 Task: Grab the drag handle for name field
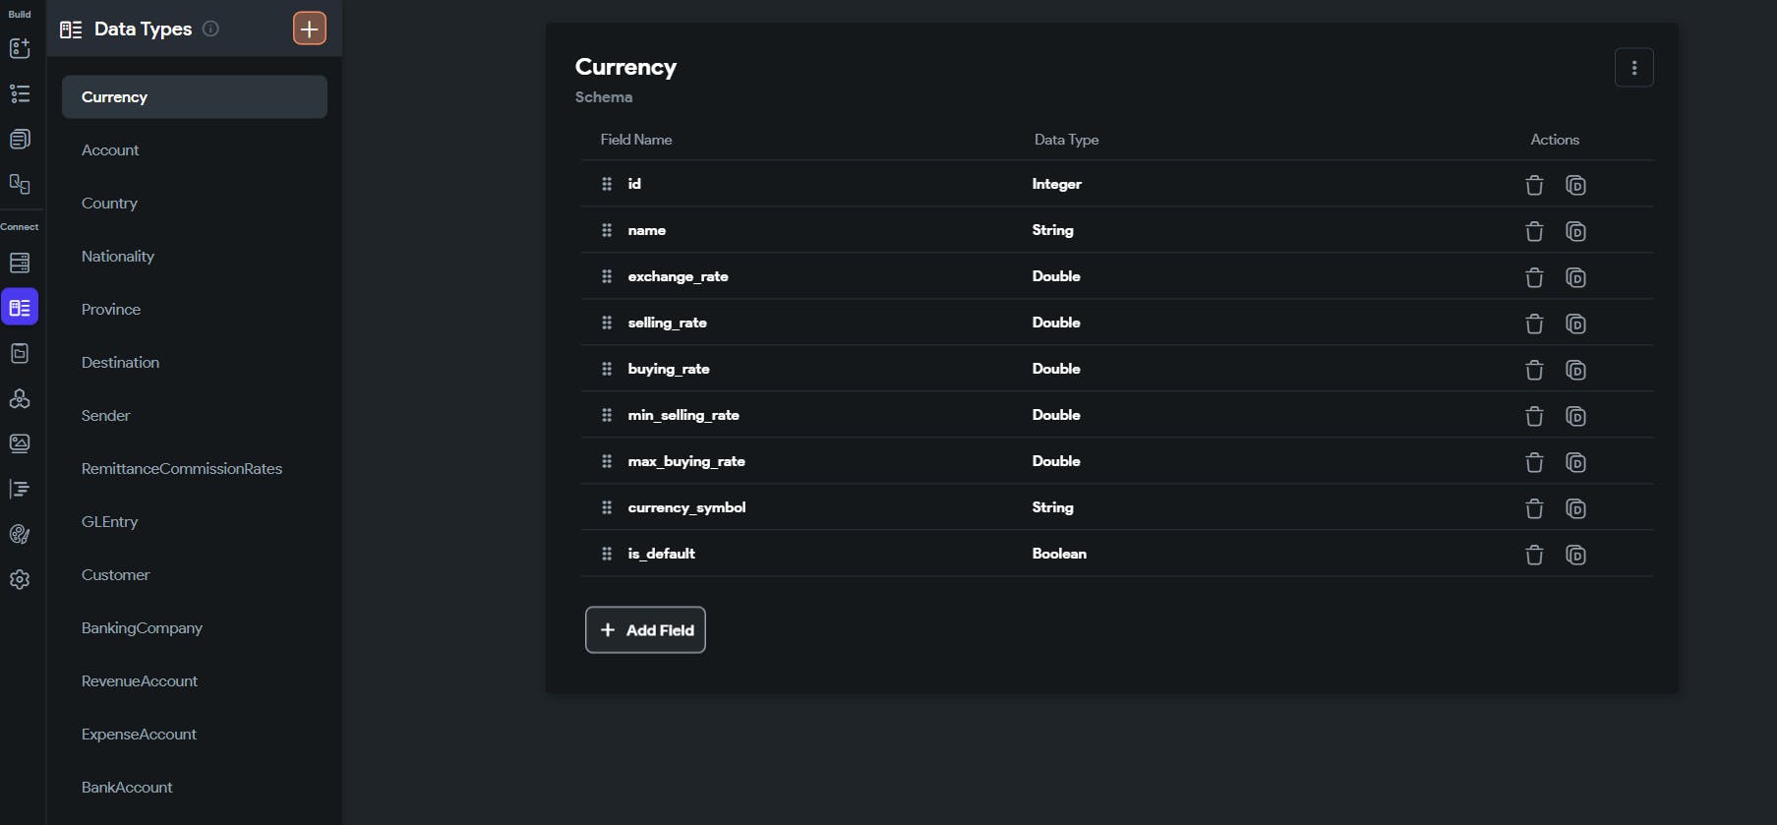click(x=607, y=230)
